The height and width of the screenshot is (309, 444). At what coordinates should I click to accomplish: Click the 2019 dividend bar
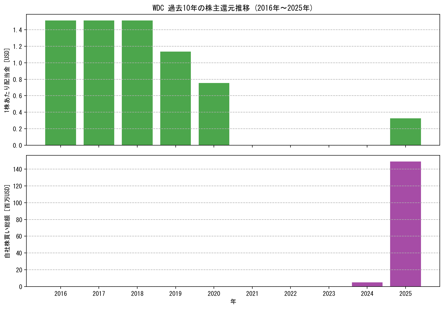(175, 98)
